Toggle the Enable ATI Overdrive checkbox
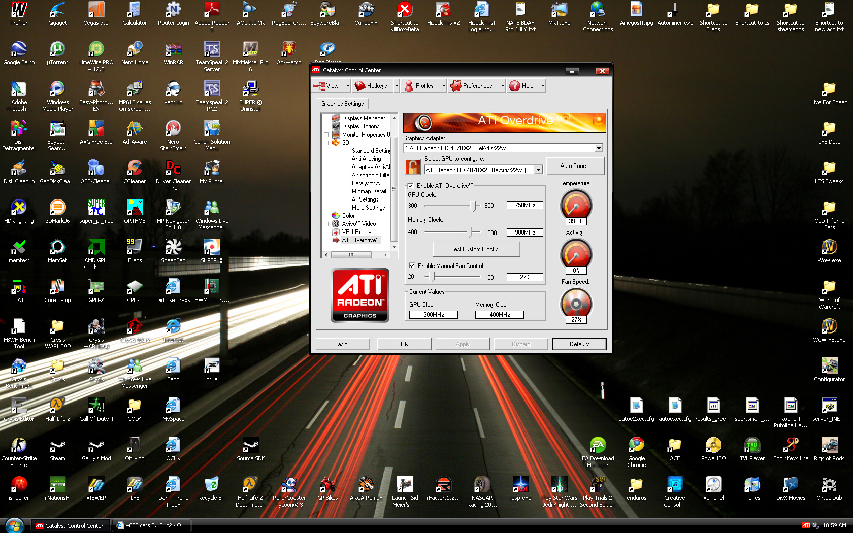The height and width of the screenshot is (533, 853). (x=410, y=186)
